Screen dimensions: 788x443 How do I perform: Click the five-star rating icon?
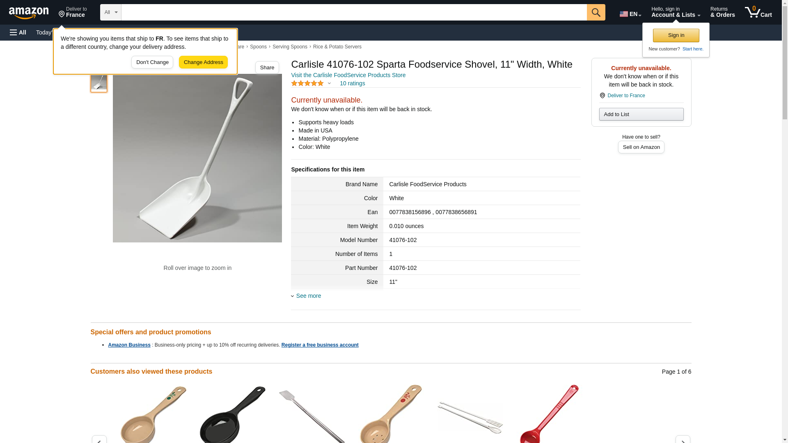(307, 83)
